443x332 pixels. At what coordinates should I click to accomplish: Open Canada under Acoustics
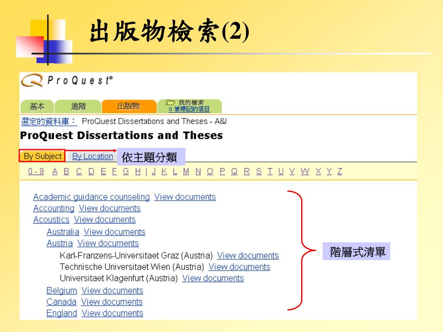[x=61, y=302]
